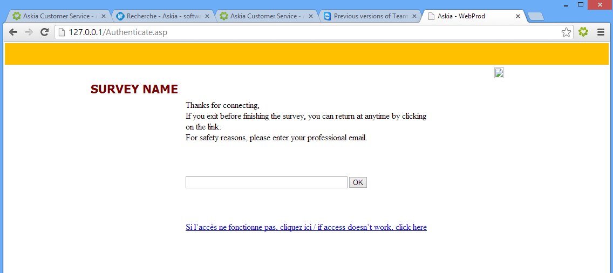613x273 pixels.
Task: Click the green Askia extension icon
Action: pos(583,32)
